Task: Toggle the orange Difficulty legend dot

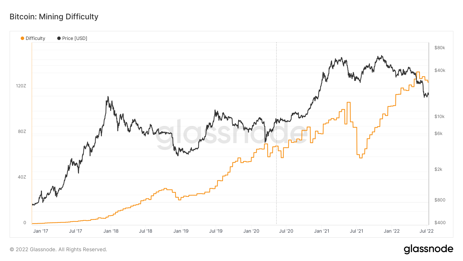Action: pos(22,38)
